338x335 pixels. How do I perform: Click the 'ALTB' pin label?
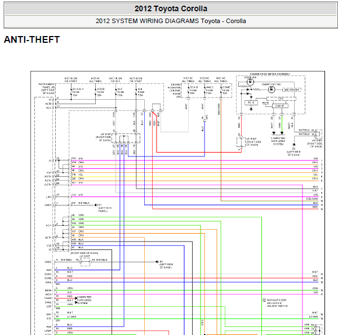(x=48, y=104)
